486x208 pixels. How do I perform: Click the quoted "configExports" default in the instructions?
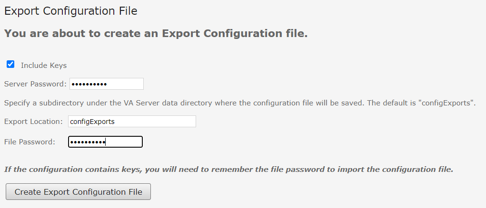(448, 103)
